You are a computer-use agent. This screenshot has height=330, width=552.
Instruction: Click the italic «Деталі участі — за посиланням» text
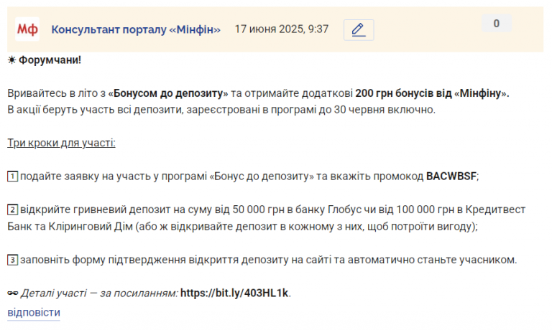tap(99, 293)
